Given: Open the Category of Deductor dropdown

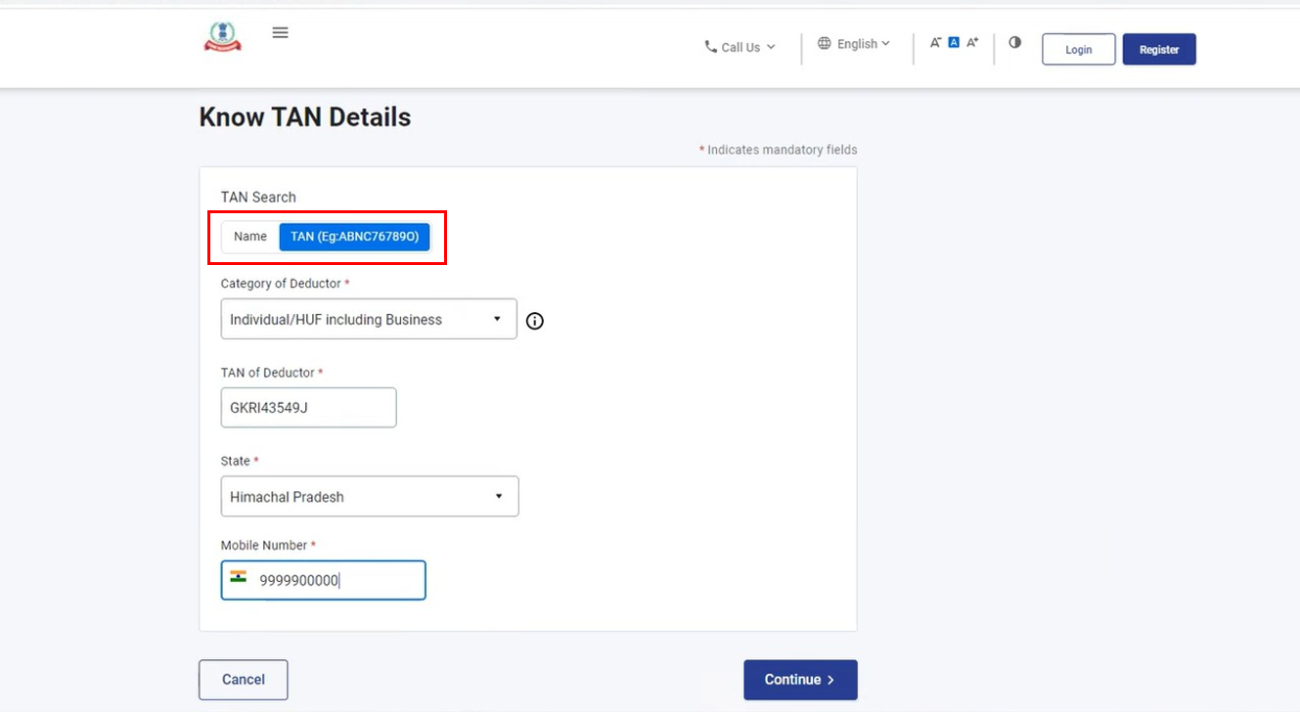Looking at the screenshot, I should (x=369, y=319).
